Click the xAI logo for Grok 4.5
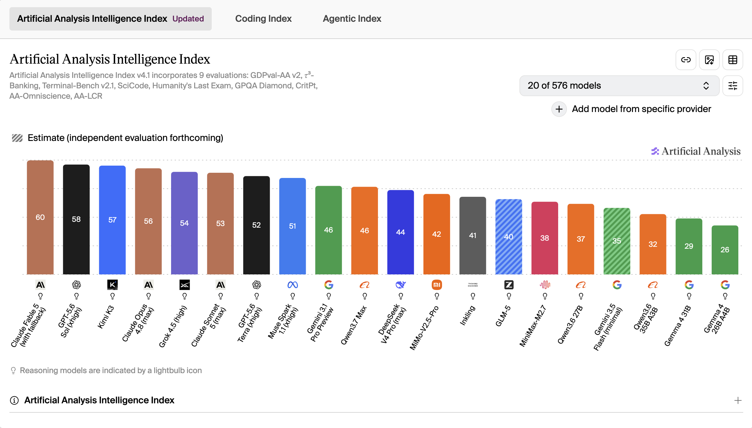The image size is (752, 428). pyautogui.click(x=185, y=285)
